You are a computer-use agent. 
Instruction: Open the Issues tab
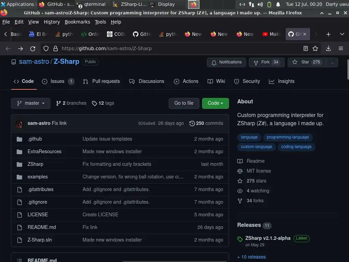coord(58,81)
